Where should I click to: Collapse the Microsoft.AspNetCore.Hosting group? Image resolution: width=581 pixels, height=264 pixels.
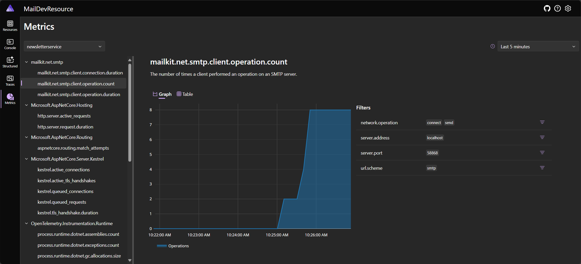[x=26, y=105]
